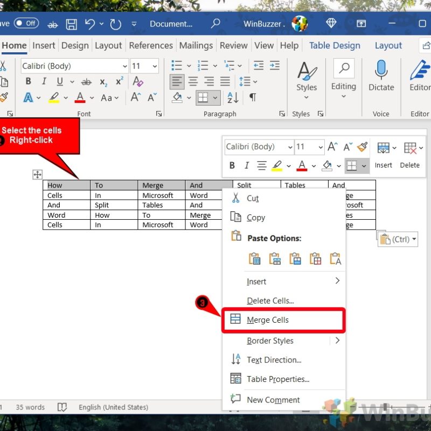Toggle Italic in the ribbon Font group
Screen dimensions: 431x431
[44, 81]
